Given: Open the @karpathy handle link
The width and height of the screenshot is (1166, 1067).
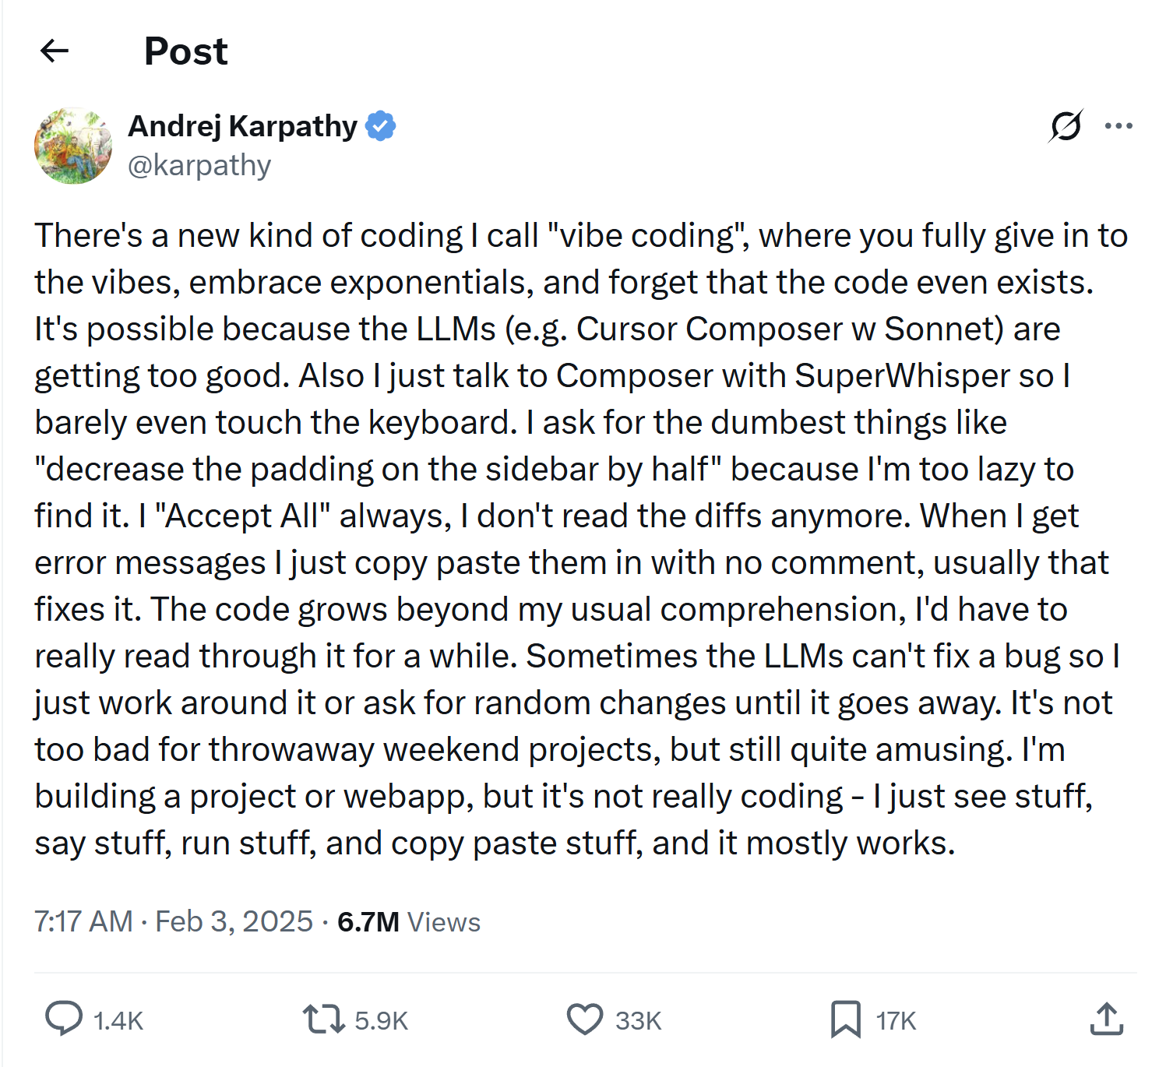Looking at the screenshot, I should (199, 165).
